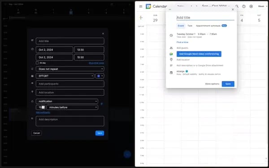269x168 pixels.
Task: Close the Google Calendar quick event popup
Action: click(233, 9)
